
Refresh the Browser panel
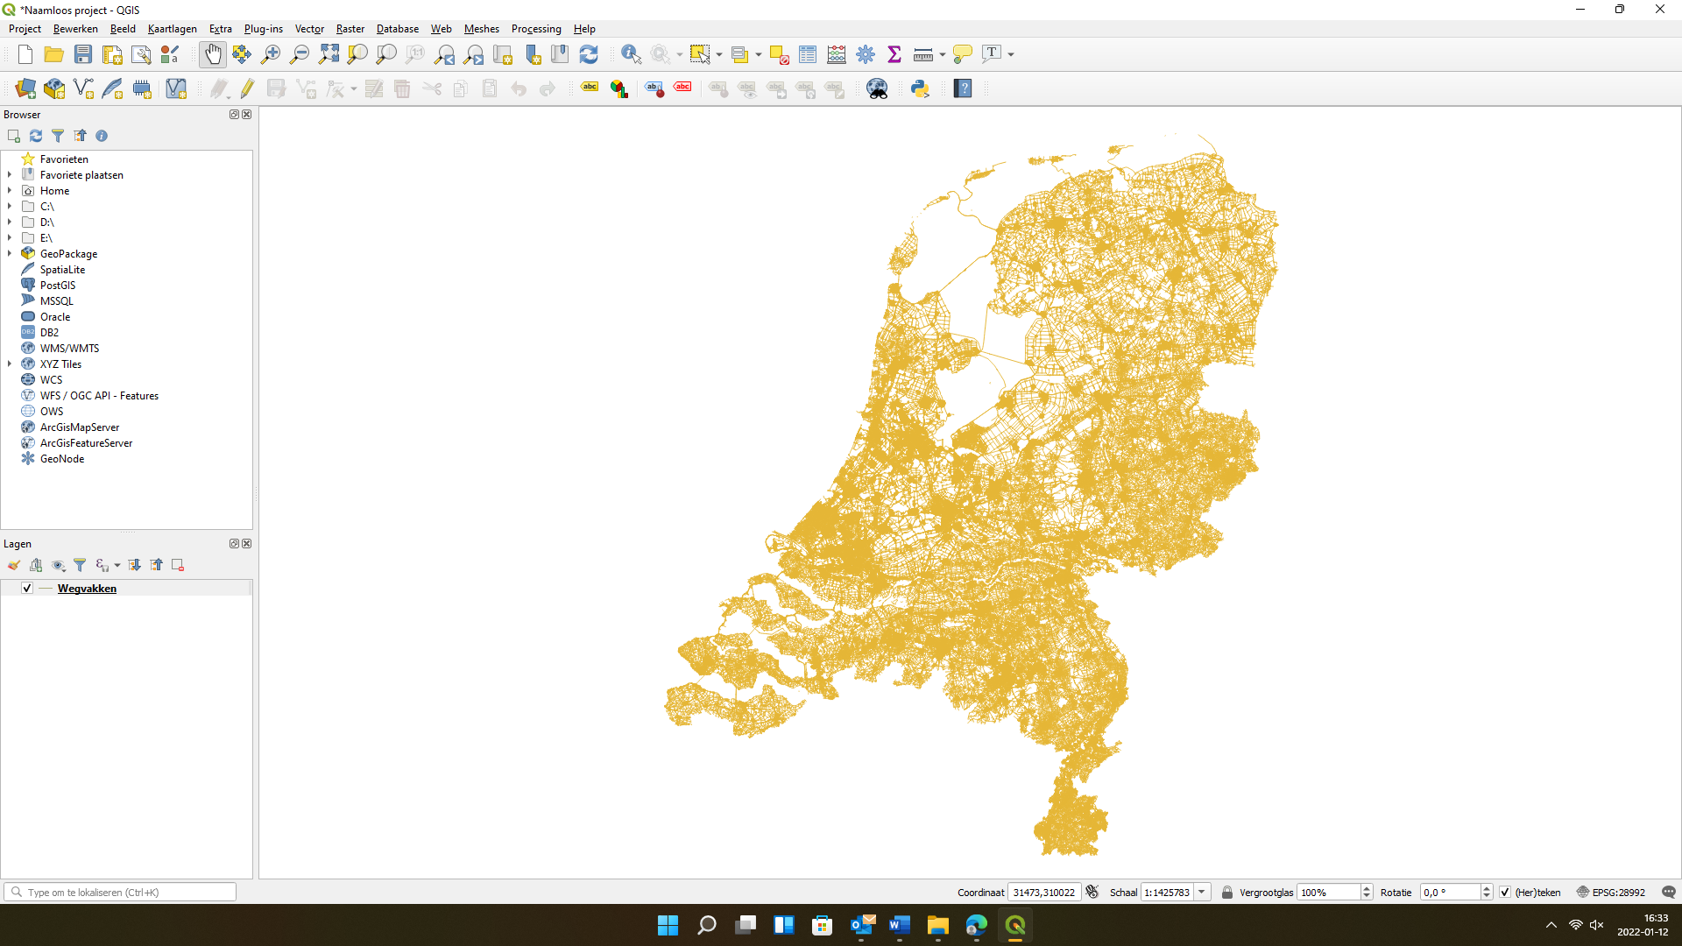[36, 136]
